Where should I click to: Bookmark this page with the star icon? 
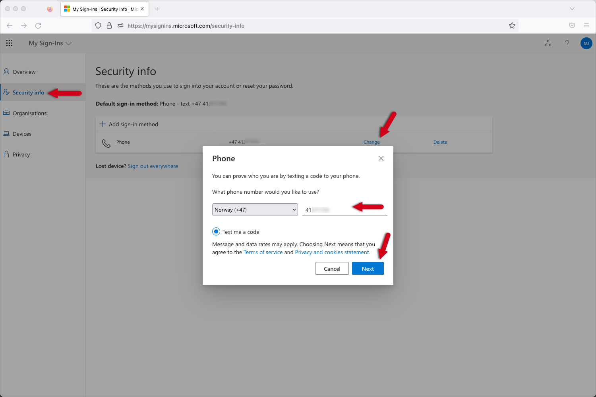(512, 25)
